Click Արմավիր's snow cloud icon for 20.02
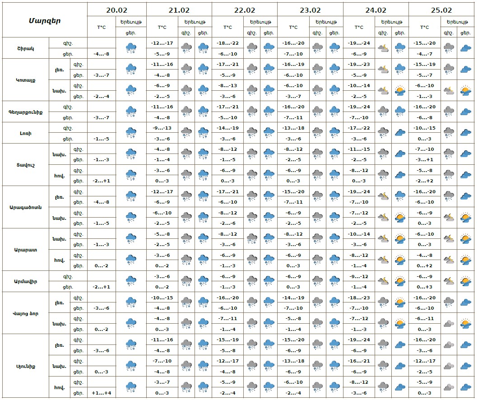Viewport: 478px width, 400px height. (x=131, y=281)
